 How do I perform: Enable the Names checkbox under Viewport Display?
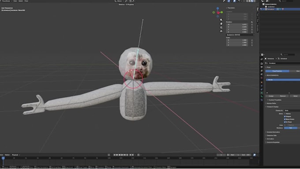[285, 114]
